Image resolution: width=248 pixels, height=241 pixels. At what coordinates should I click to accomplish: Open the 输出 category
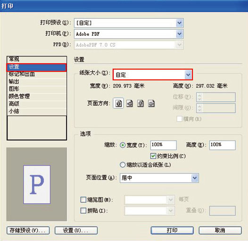point(37,82)
